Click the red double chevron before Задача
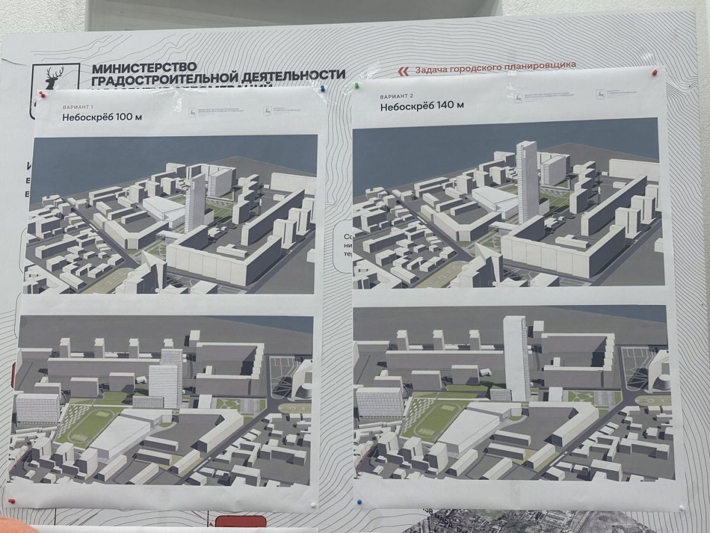The width and height of the screenshot is (710, 533). click(403, 71)
